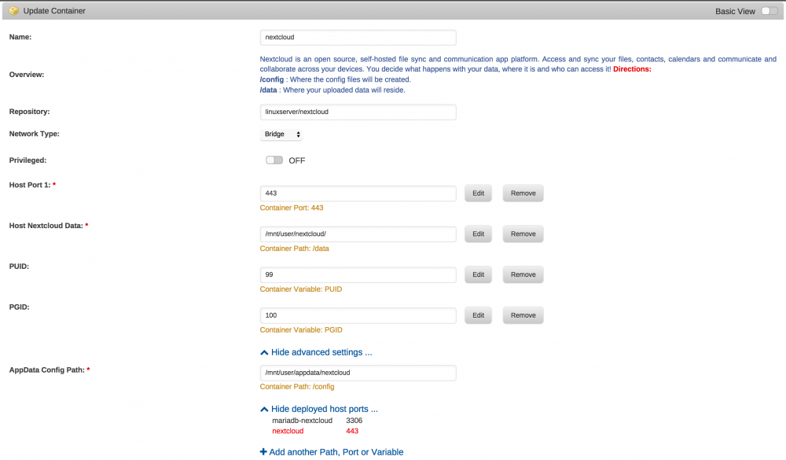This screenshot has width=786, height=460.
Task: Collapse Hide advanced settings chevron
Action: pyautogui.click(x=264, y=352)
